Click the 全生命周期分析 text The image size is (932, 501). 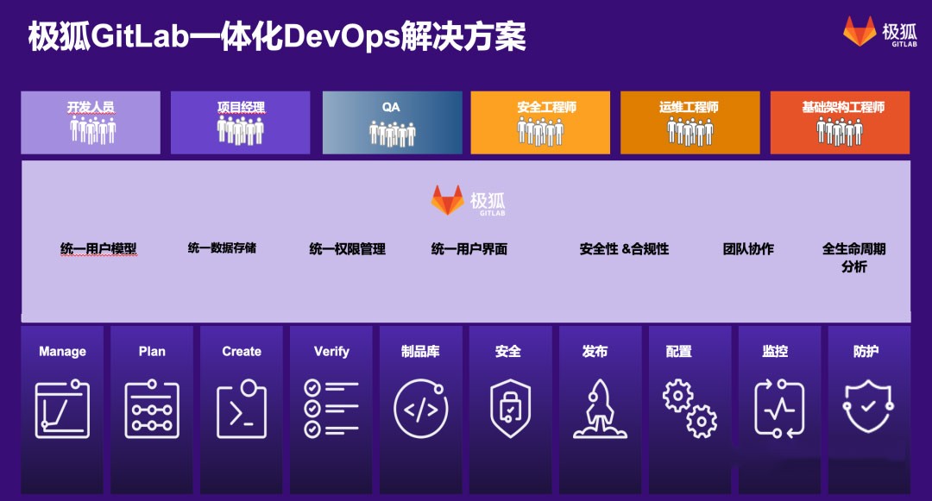pyautogui.click(x=854, y=257)
